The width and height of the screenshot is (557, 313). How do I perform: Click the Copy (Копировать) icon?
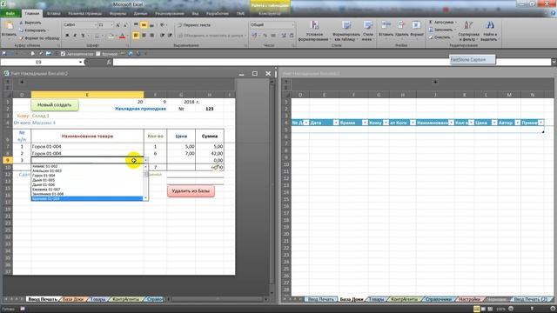pos(21,30)
